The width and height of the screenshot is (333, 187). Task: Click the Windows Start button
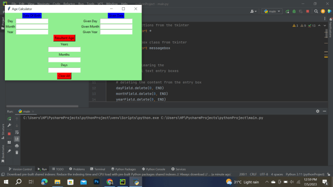point(6,182)
